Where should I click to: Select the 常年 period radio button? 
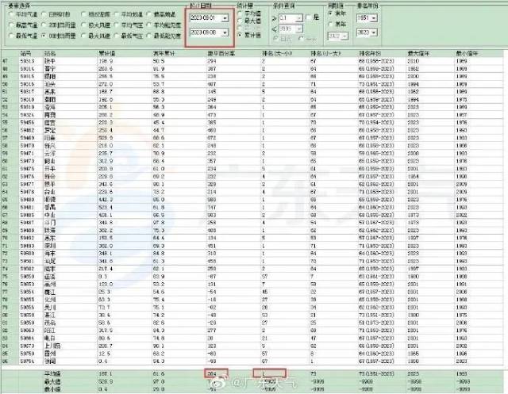pyautogui.click(x=331, y=13)
